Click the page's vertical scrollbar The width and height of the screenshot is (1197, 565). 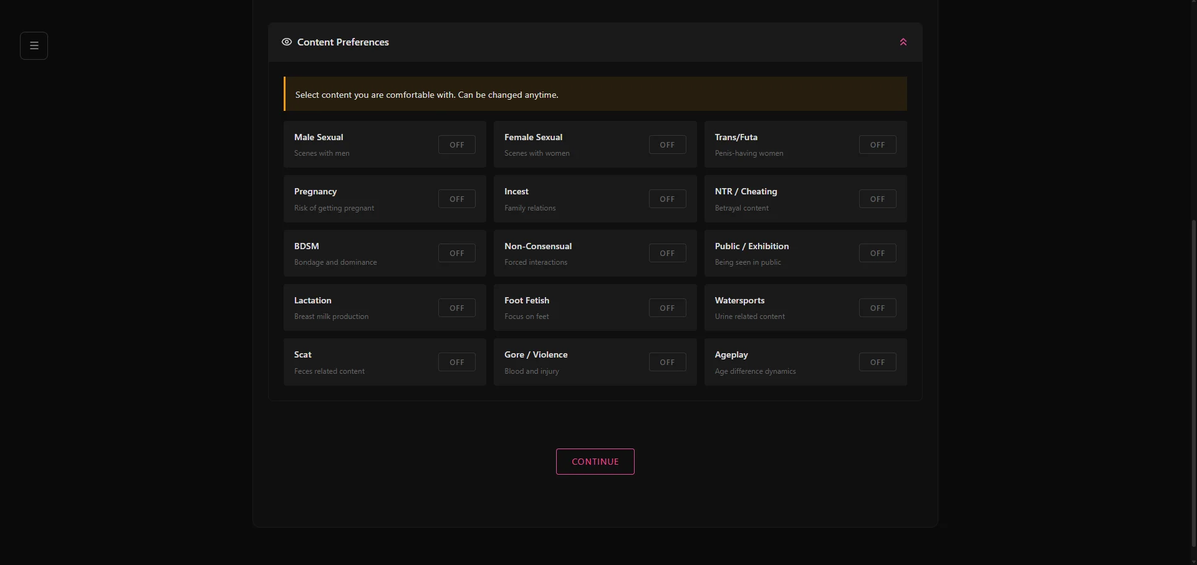click(1193, 374)
